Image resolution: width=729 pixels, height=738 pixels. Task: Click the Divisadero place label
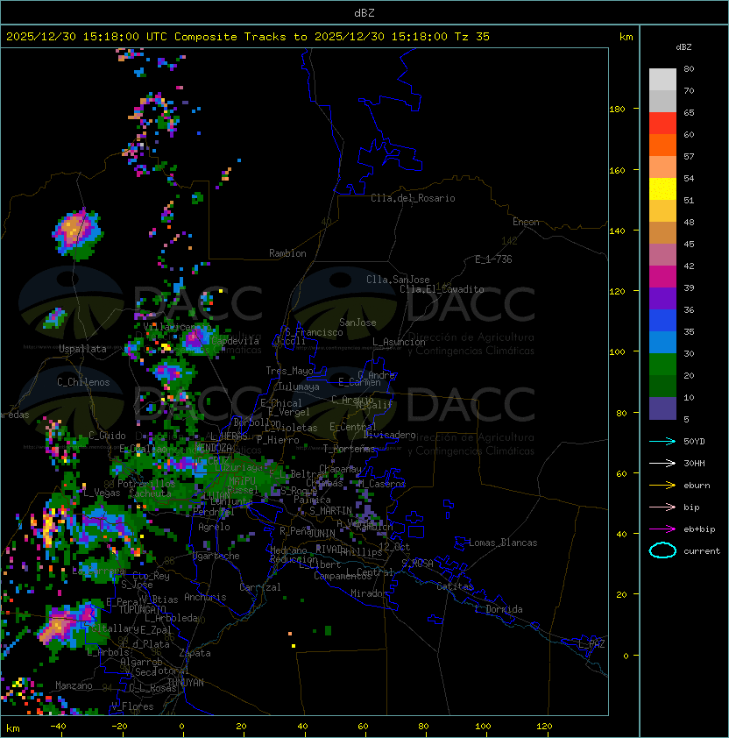pyautogui.click(x=390, y=435)
